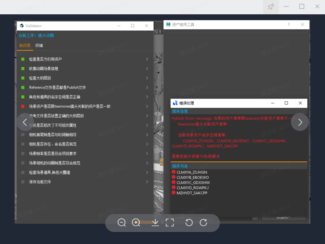Viewport: 325px width, 244px height.
Task: Select 角色和道具的名字空间是否正确 item
Action: [55, 97]
